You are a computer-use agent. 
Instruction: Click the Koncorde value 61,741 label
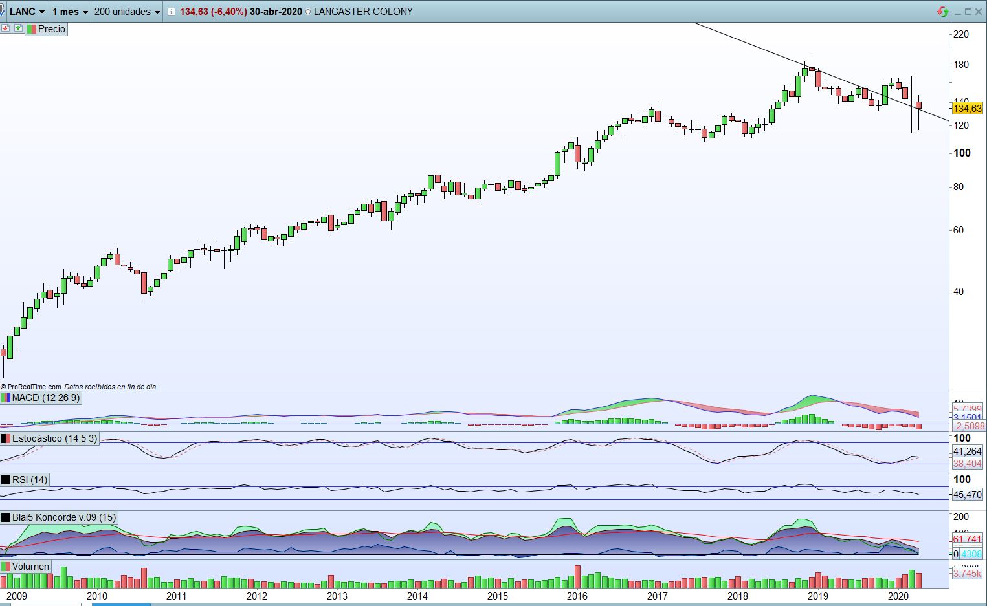coord(968,539)
